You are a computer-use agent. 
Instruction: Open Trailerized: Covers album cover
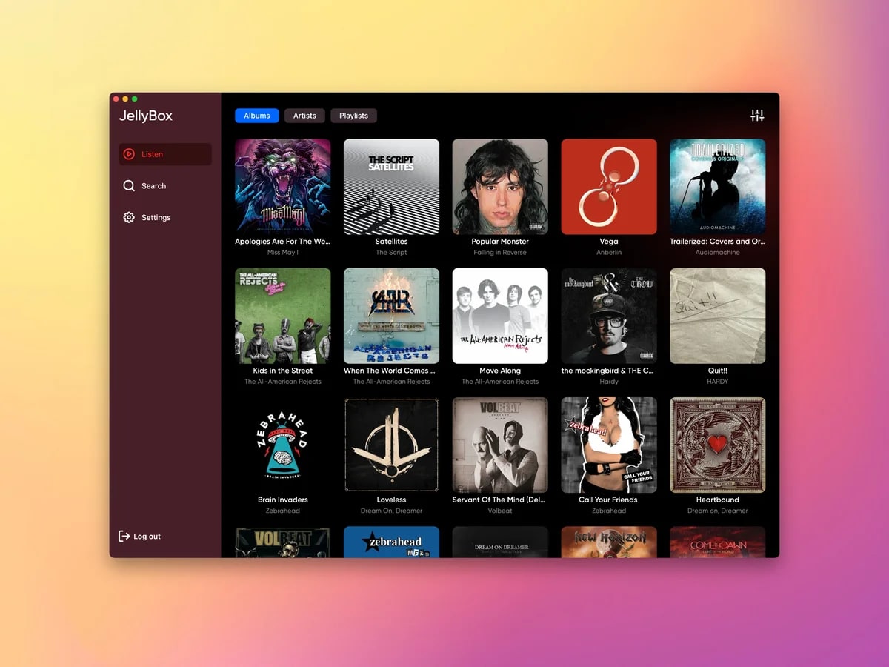click(718, 187)
